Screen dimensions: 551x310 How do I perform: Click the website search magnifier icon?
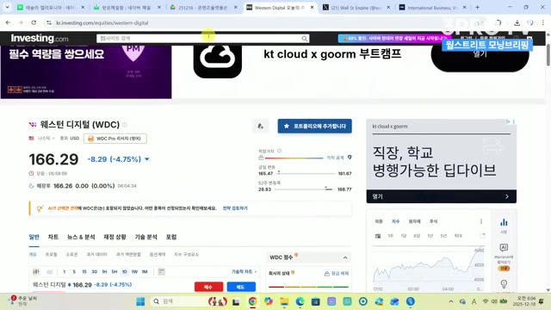(304, 38)
